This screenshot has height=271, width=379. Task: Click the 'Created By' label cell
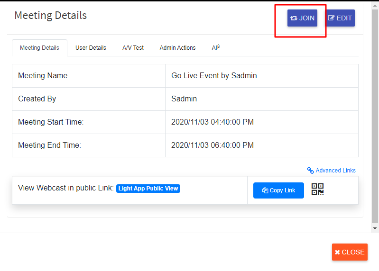tap(89, 99)
